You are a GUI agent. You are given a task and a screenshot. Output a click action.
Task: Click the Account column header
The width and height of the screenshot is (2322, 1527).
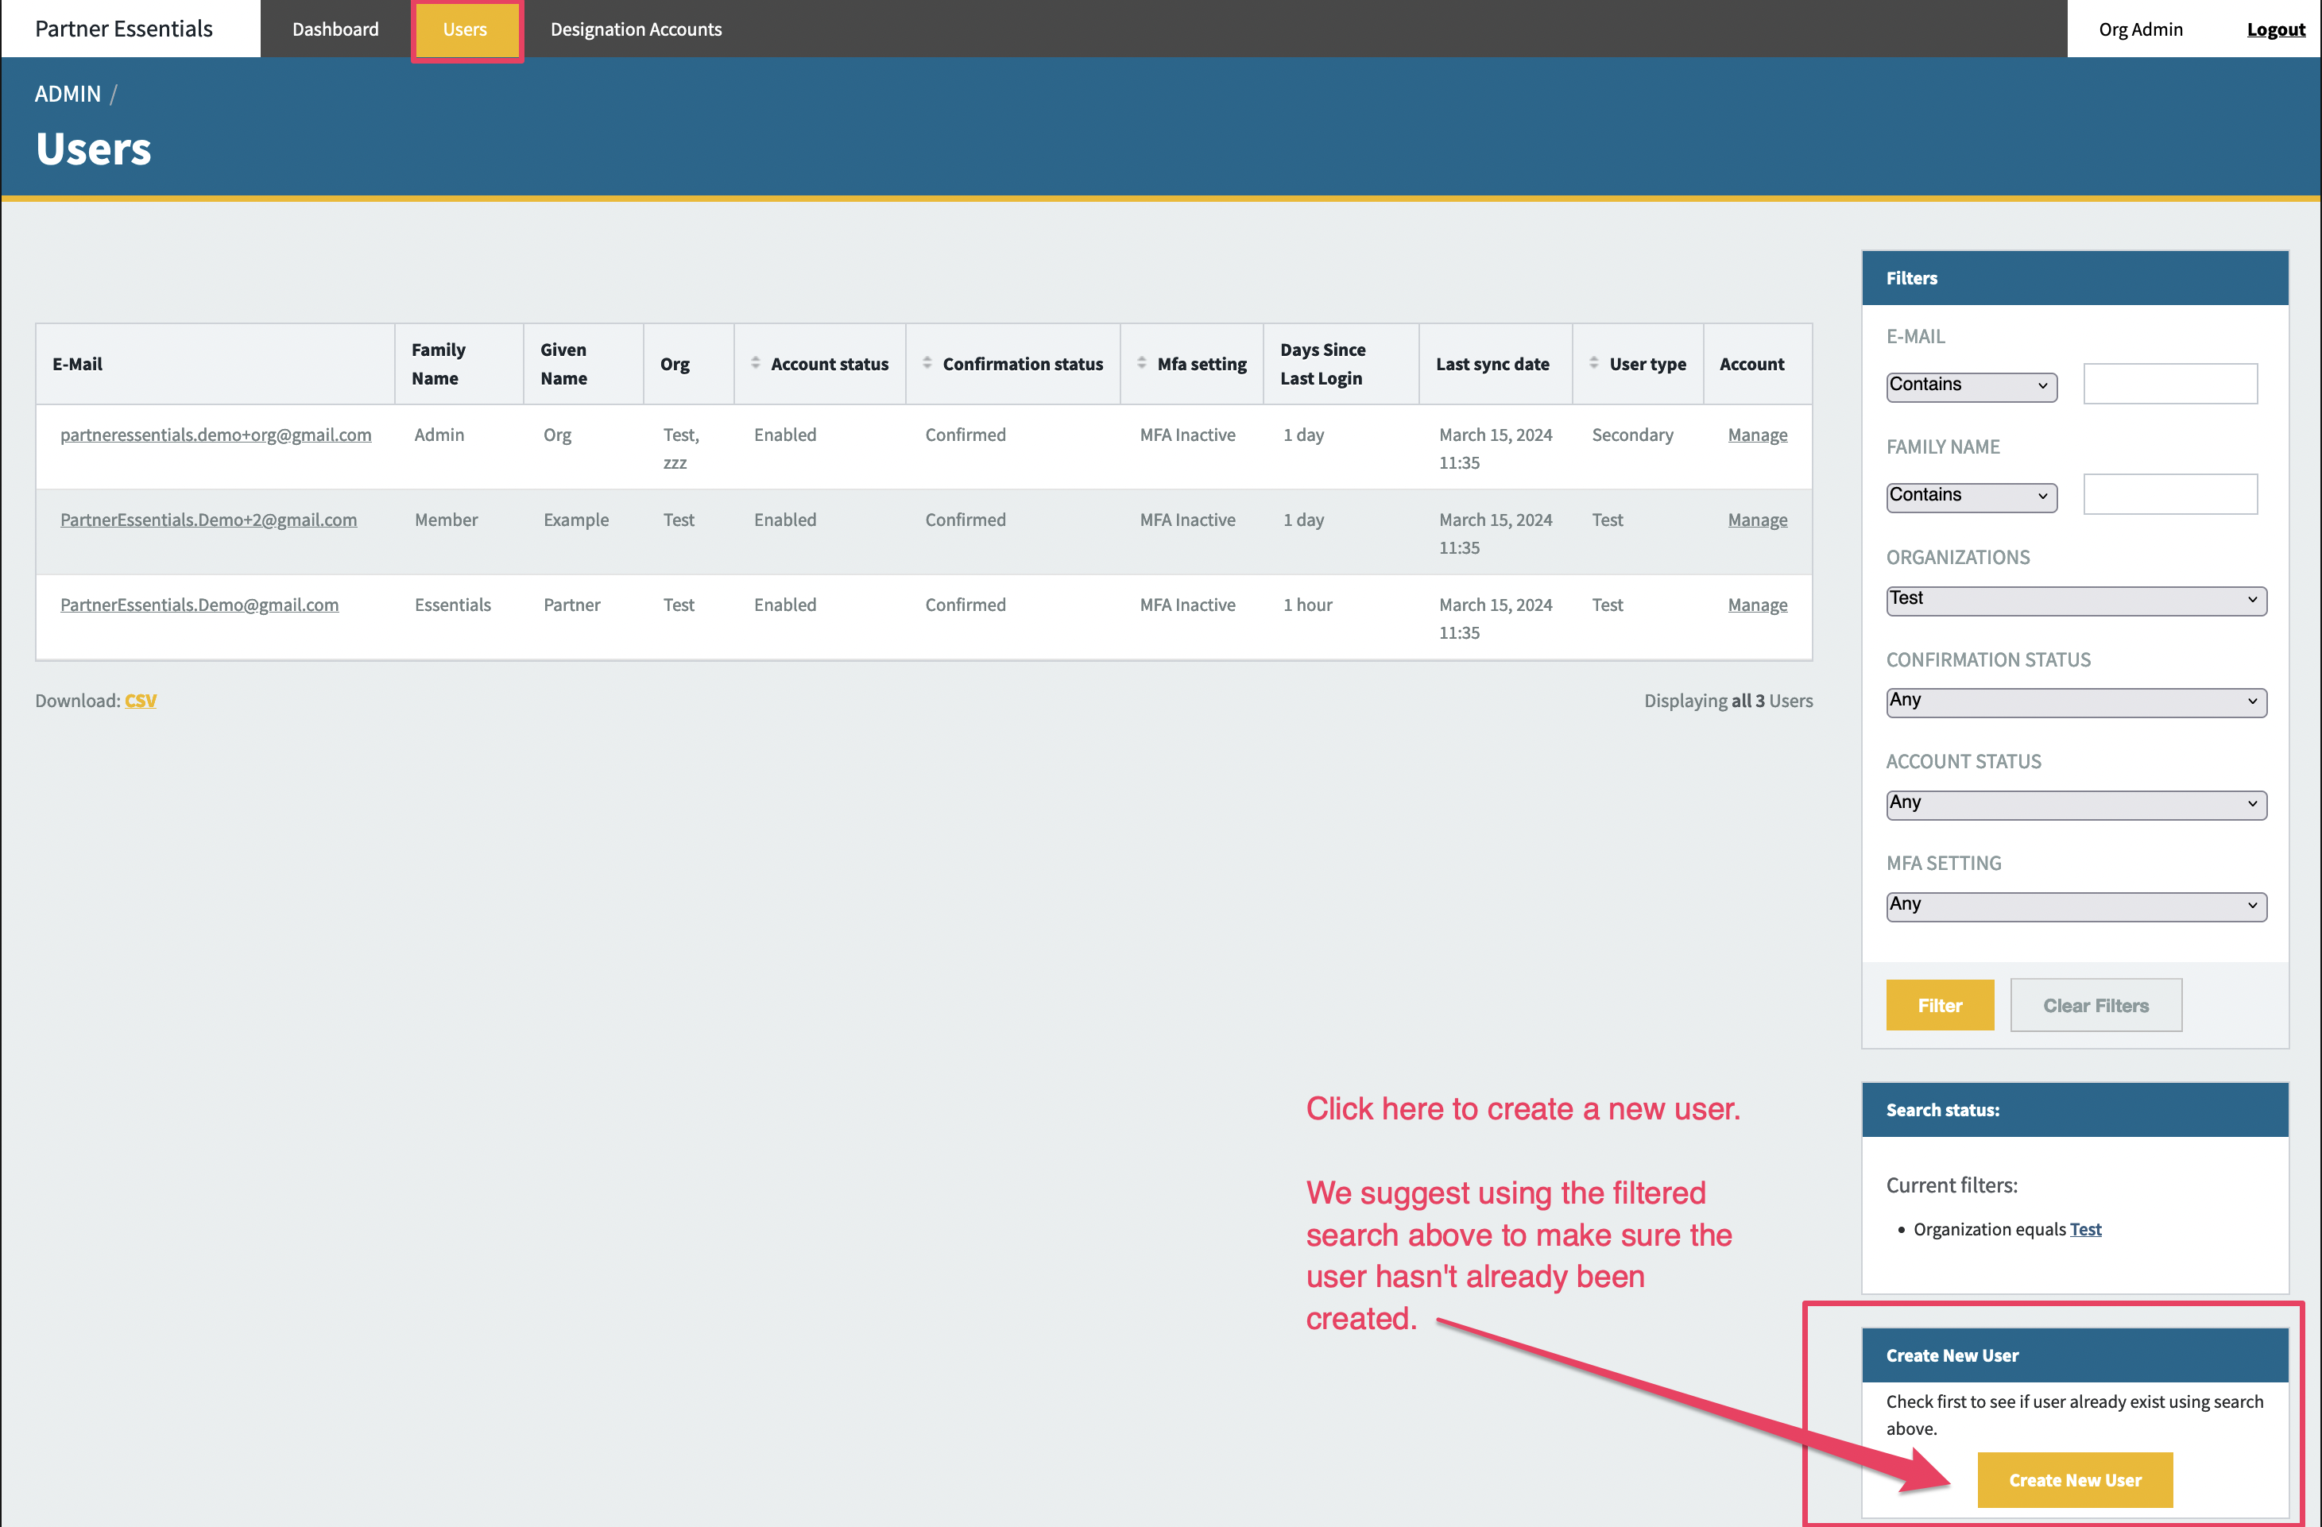1757,364
